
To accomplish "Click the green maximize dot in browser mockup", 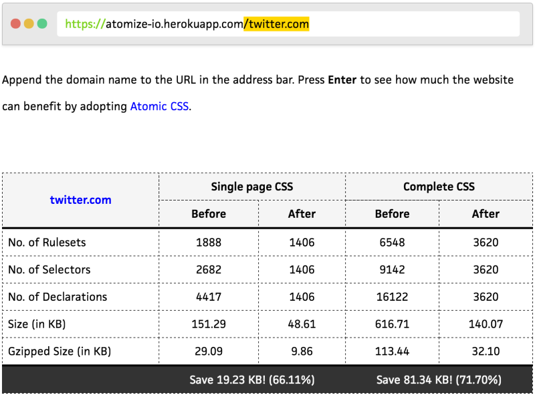I will [42, 24].
